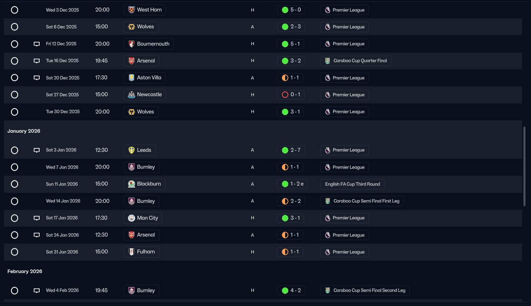Click the Newcastle club badge icon

(131, 95)
